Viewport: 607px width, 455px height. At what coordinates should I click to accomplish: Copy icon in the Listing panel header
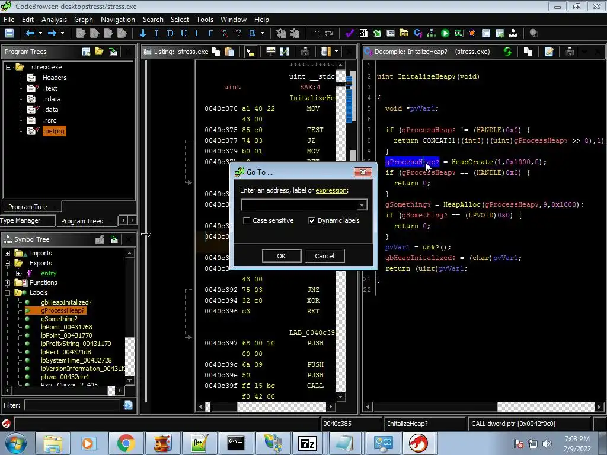pos(216,52)
